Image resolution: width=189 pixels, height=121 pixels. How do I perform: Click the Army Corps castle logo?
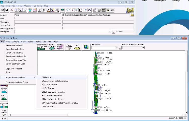pos(130,10)
